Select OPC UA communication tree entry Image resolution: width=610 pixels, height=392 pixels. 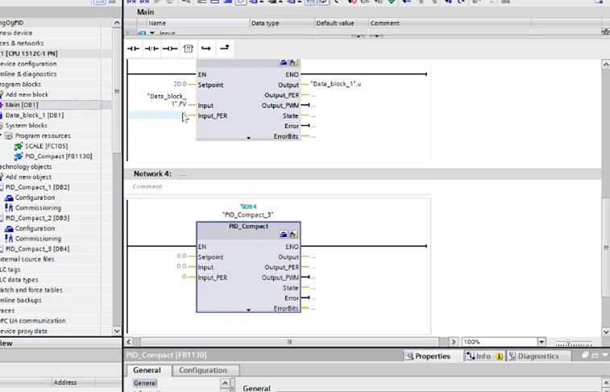pos(33,321)
